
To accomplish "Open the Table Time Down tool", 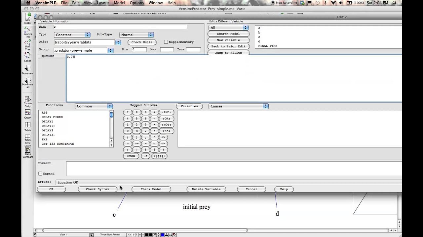I will click(x=28, y=141).
